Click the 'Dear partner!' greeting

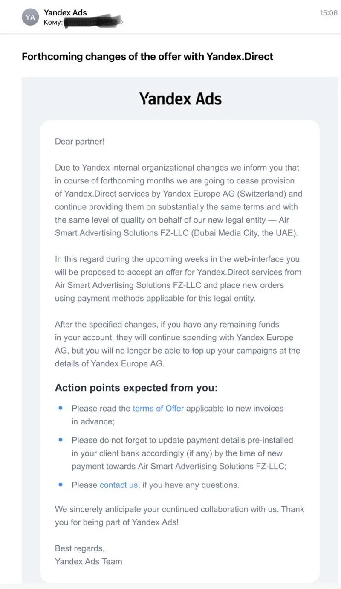(79, 142)
